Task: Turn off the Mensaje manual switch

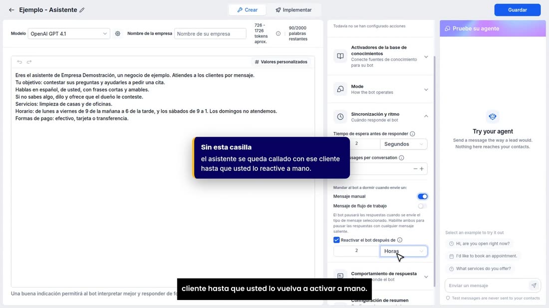Action: (422, 196)
